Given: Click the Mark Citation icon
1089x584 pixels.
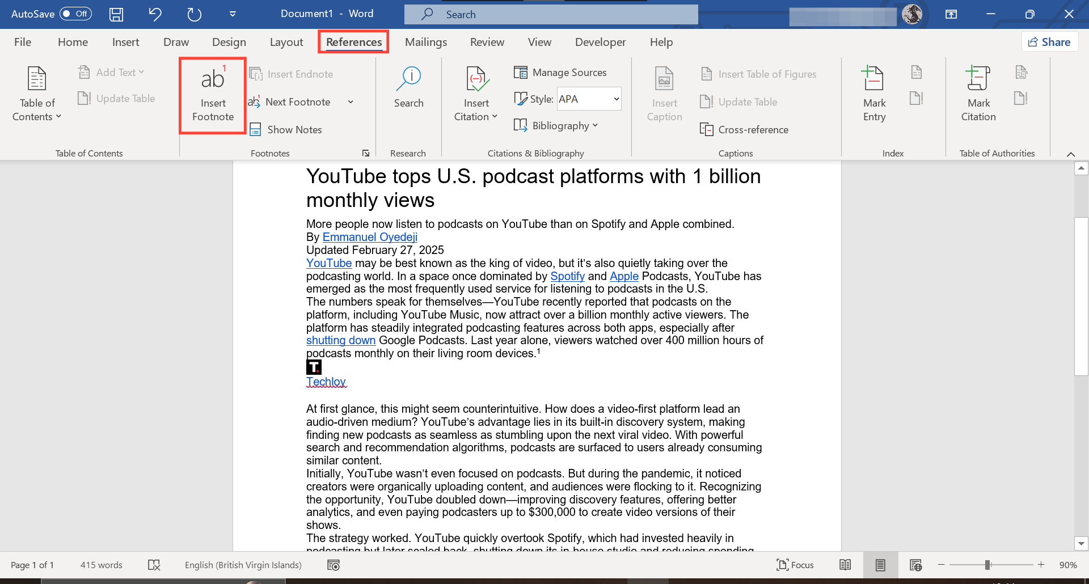Looking at the screenshot, I should [978, 79].
